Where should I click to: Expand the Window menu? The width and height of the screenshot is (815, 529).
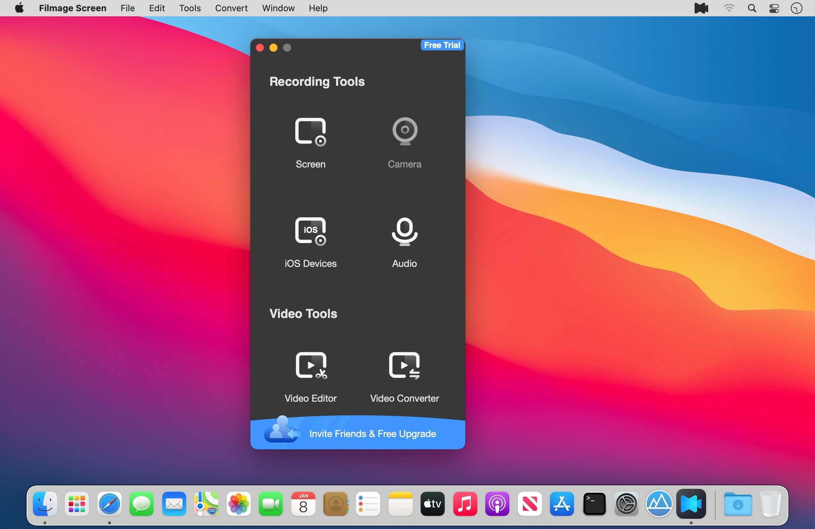(278, 8)
